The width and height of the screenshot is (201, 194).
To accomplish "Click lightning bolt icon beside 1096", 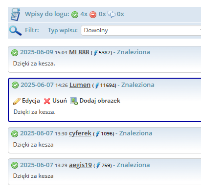I will tap(98, 134).
